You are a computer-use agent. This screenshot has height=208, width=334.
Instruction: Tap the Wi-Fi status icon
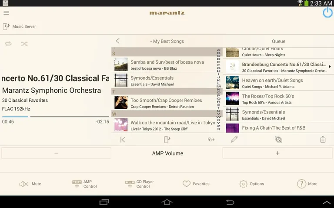pos(300,3)
